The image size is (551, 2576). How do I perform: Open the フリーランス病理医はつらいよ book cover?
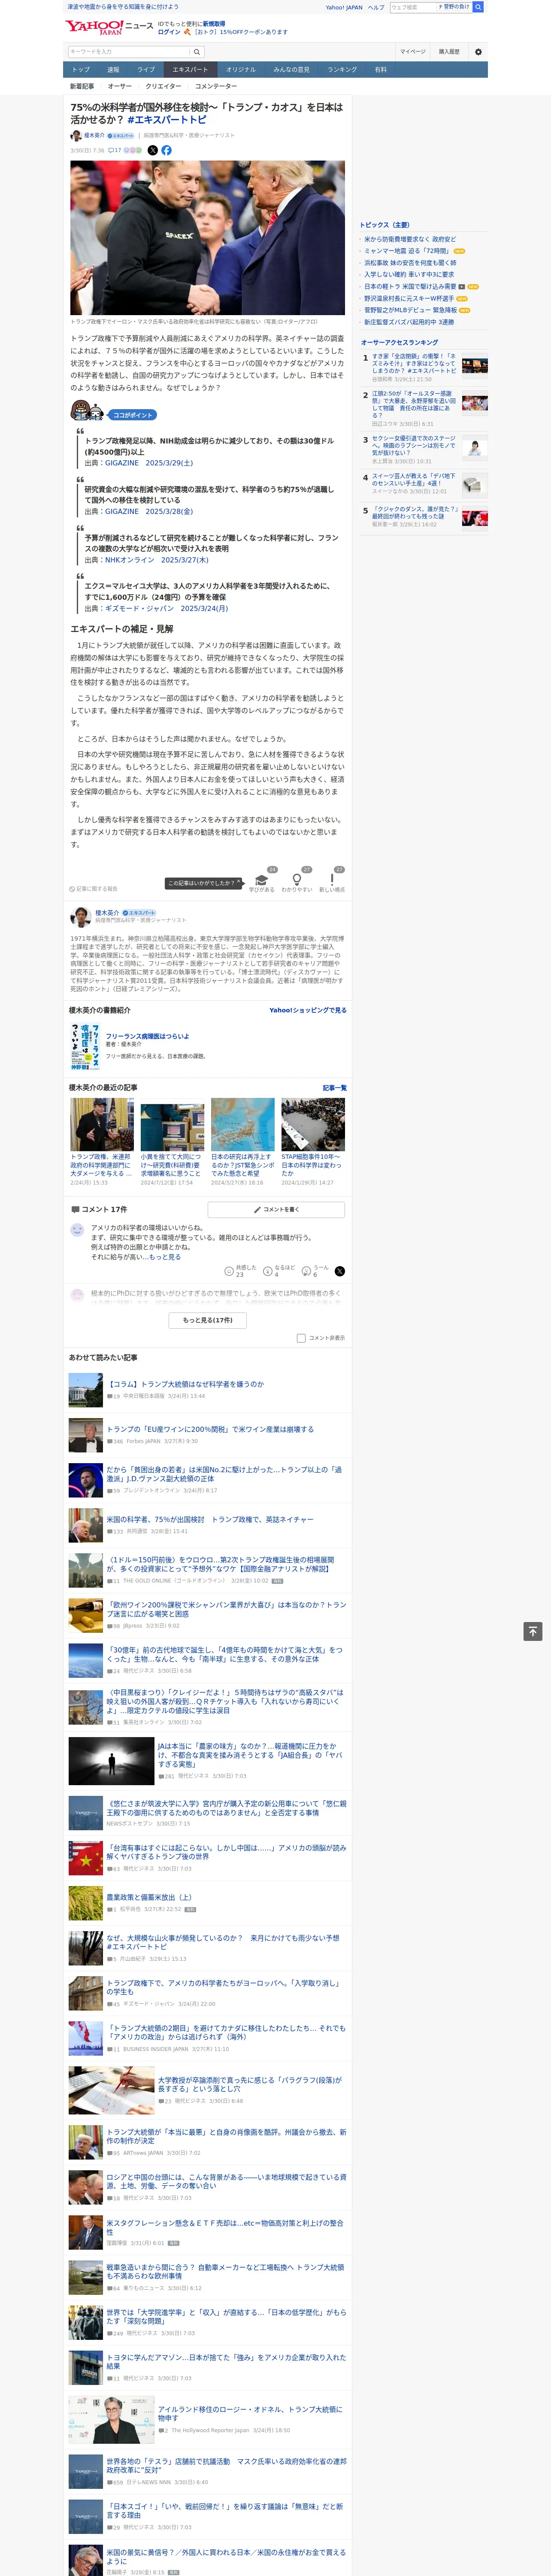pos(85,1047)
